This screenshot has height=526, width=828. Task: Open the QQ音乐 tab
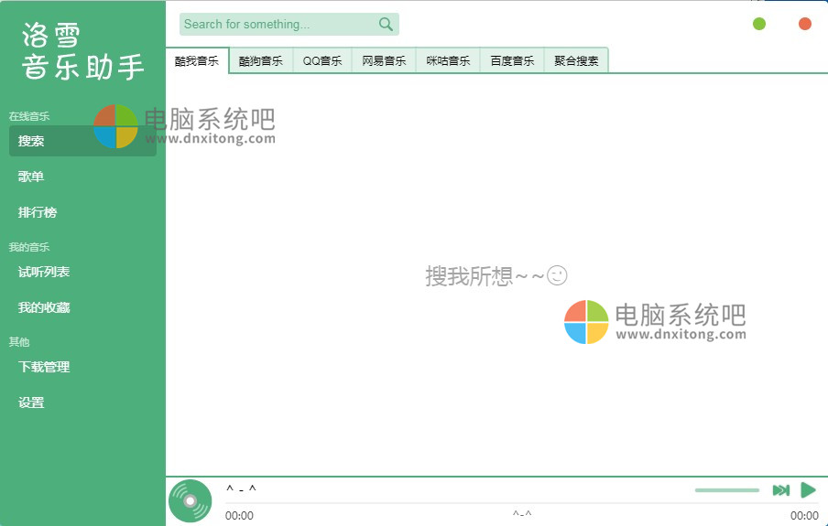coord(322,61)
